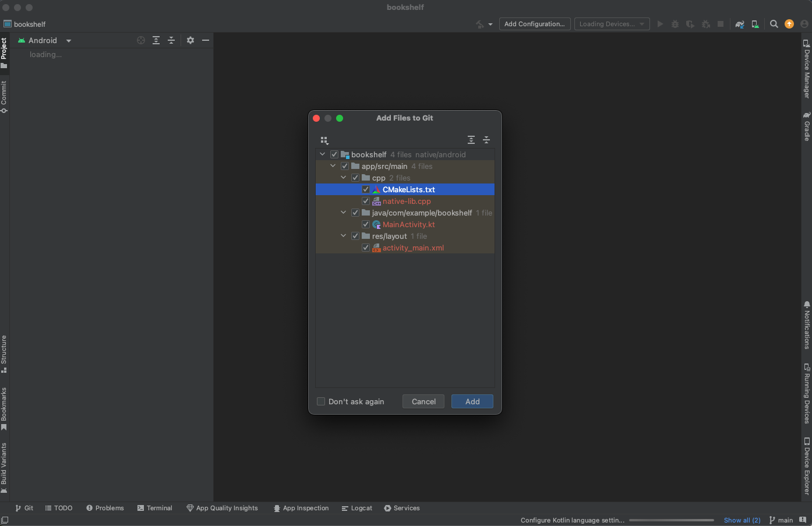Select the native-lib.cpp file row
Image resolution: width=812 pixels, height=526 pixels.
[405, 201]
